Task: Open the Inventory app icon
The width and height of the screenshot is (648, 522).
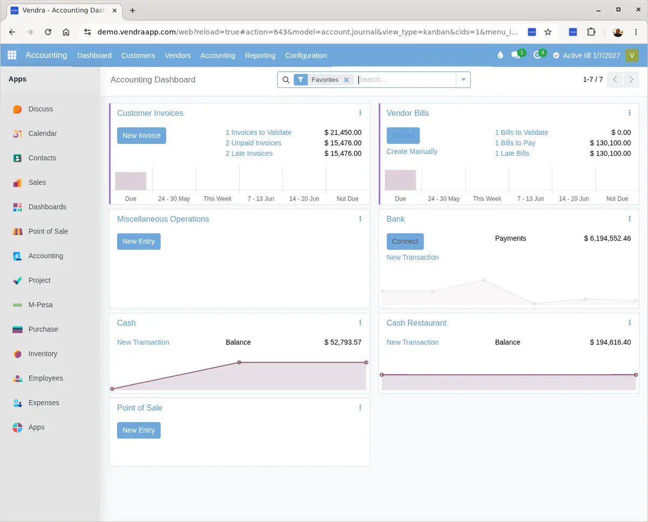Action: 18,354
